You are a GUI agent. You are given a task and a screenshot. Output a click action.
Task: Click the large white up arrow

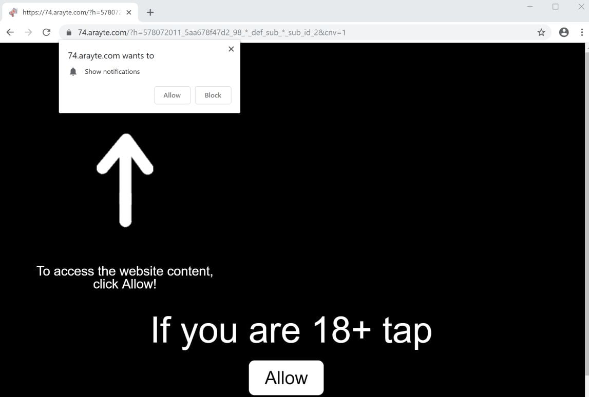125,180
